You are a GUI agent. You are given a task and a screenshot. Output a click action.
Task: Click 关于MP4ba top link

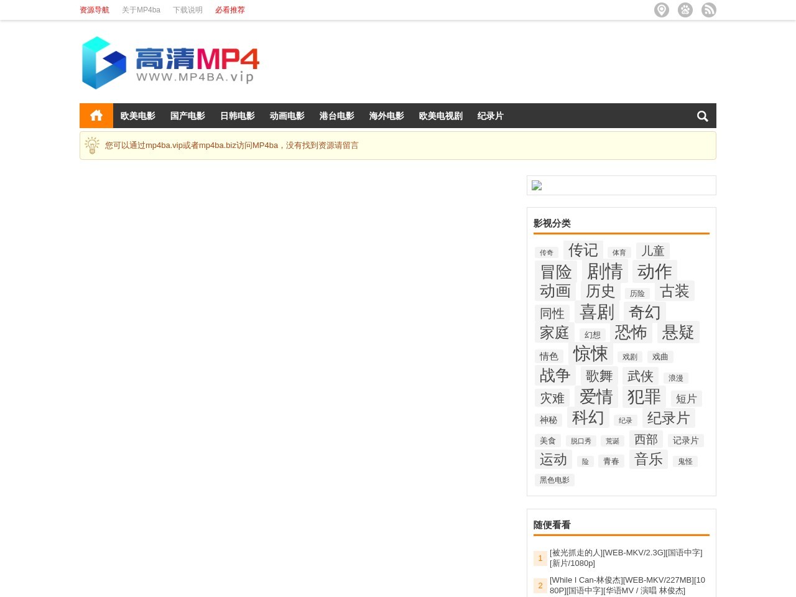(141, 10)
